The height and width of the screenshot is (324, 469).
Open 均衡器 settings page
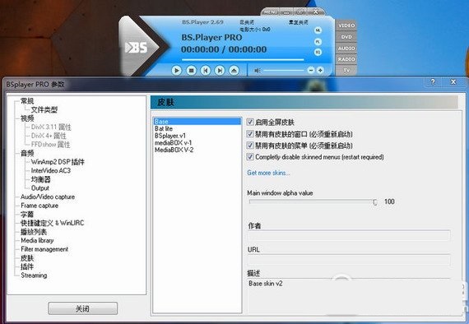(41, 179)
